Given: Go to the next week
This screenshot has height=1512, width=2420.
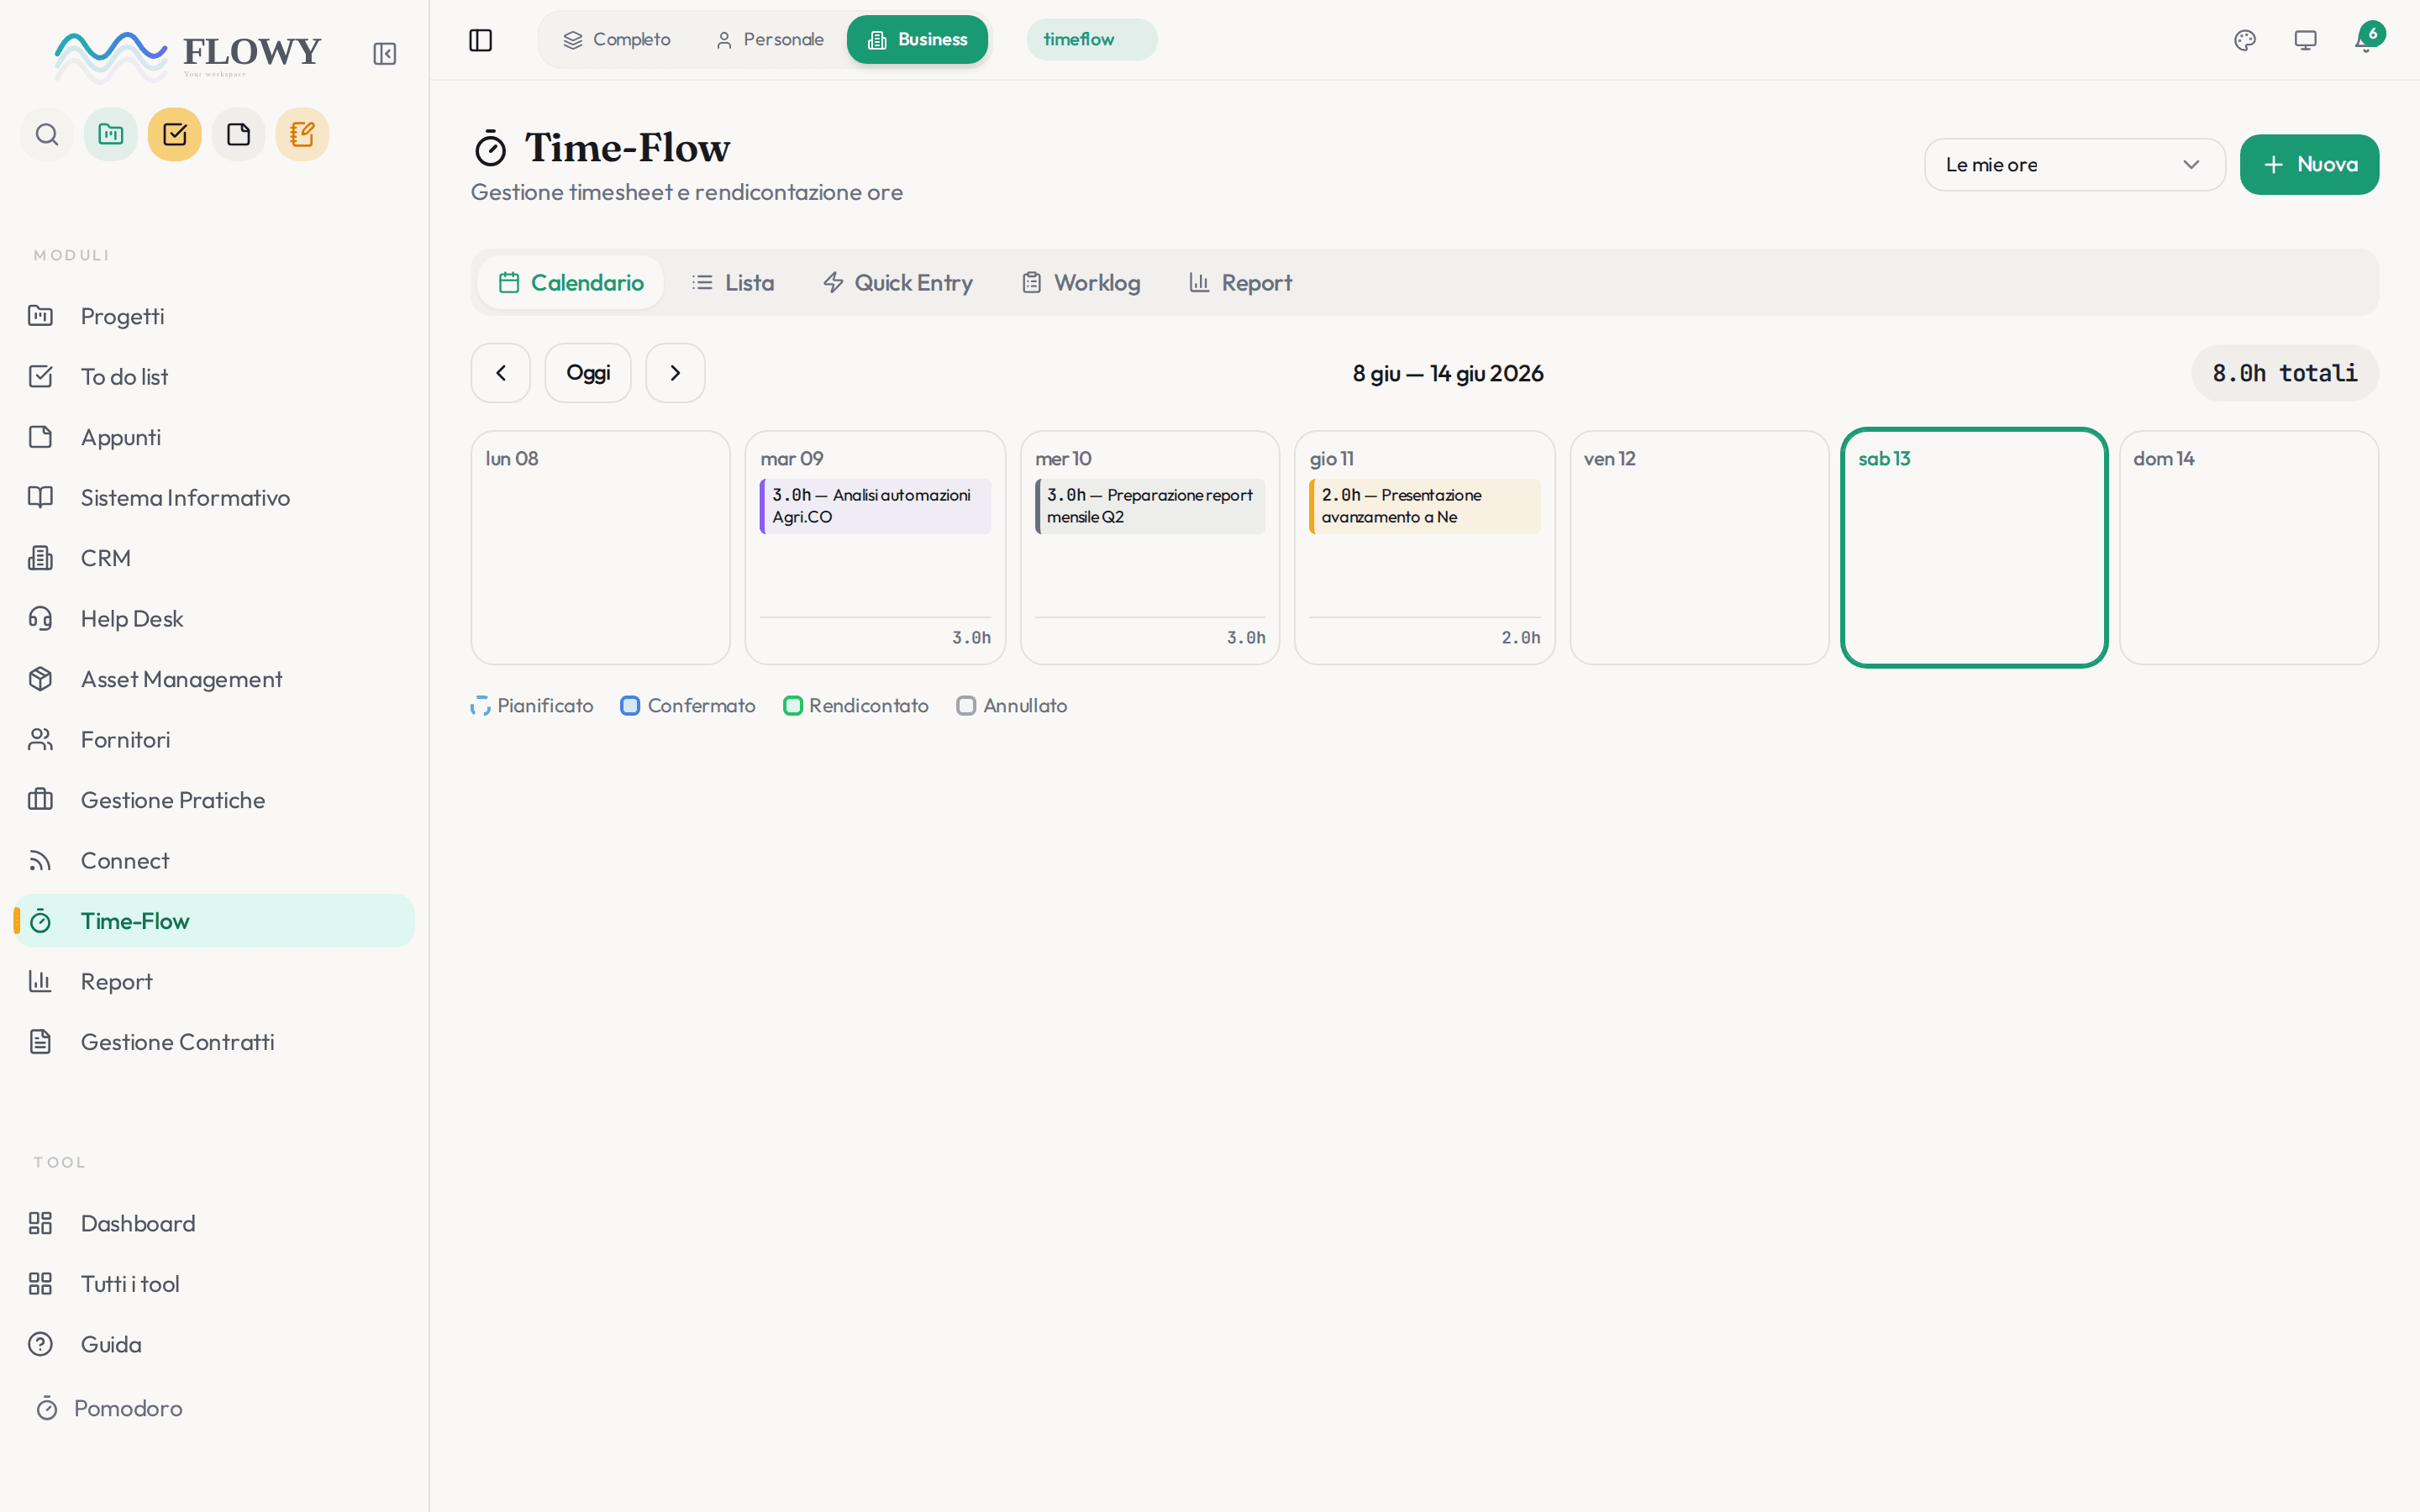Looking at the screenshot, I should coord(675,373).
